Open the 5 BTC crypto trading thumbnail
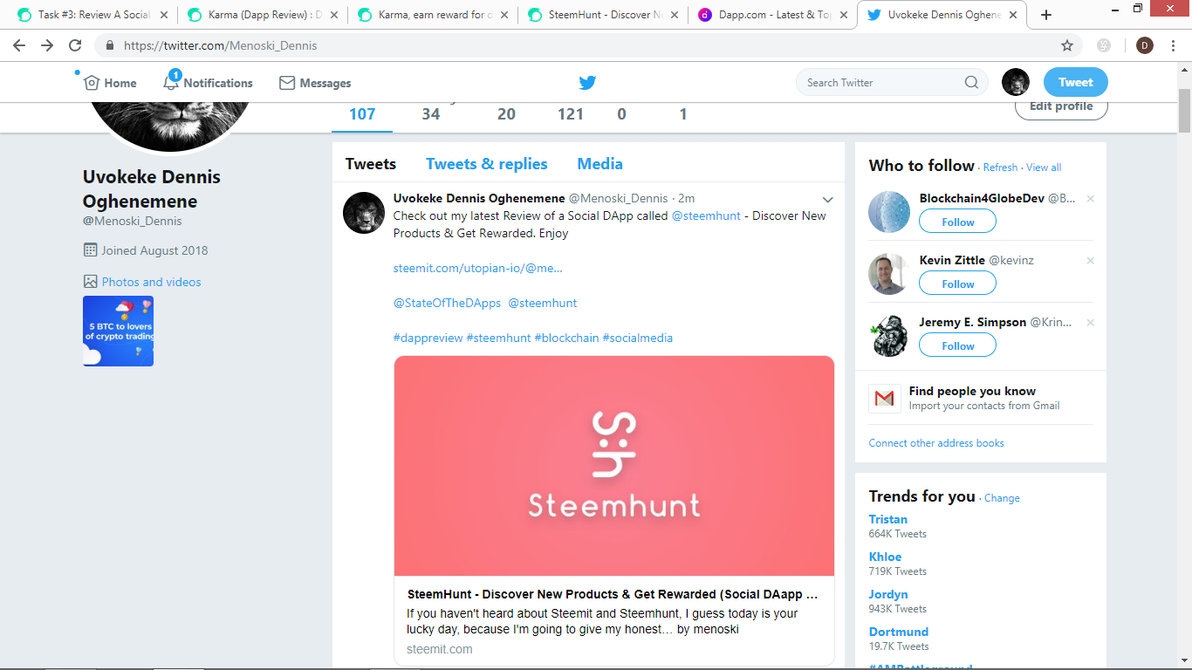This screenshot has width=1192, height=670. click(118, 331)
